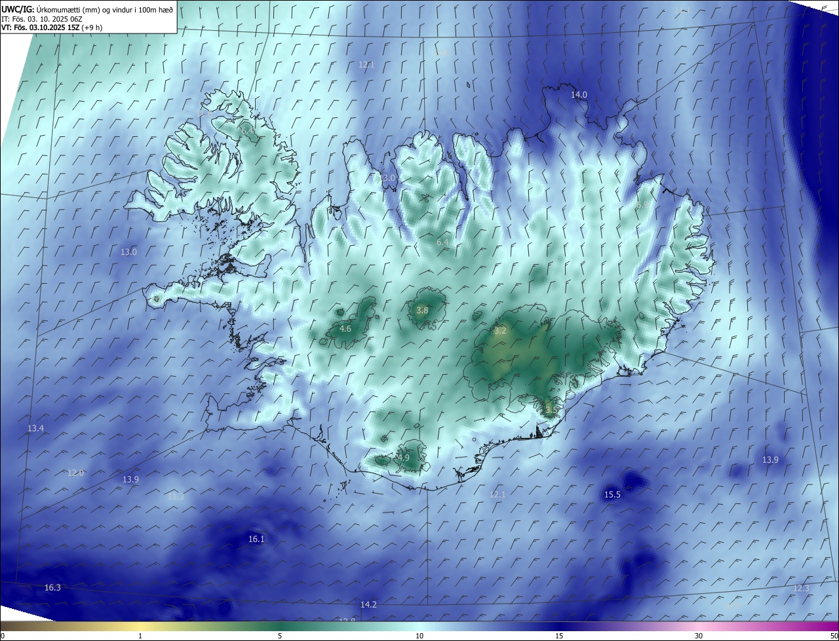
Task: Click the colour scale label 30
Action: [x=699, y=636]
